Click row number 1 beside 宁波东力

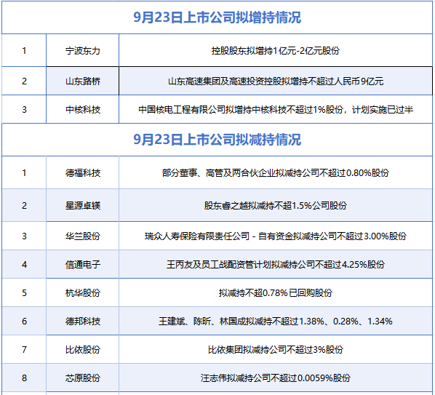coord(24,50)
